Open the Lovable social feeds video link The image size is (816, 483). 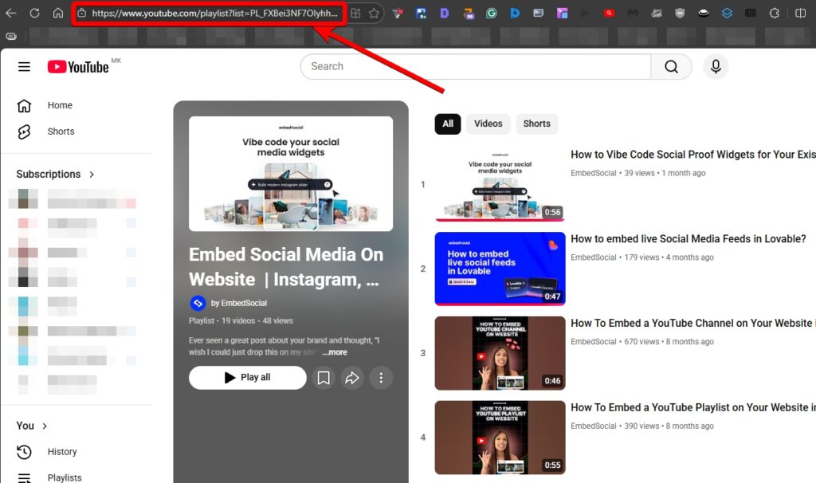click(x=688, y=238)
